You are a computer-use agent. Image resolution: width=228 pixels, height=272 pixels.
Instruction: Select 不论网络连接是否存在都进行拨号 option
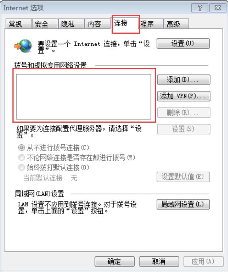click(x=22, y=157)
